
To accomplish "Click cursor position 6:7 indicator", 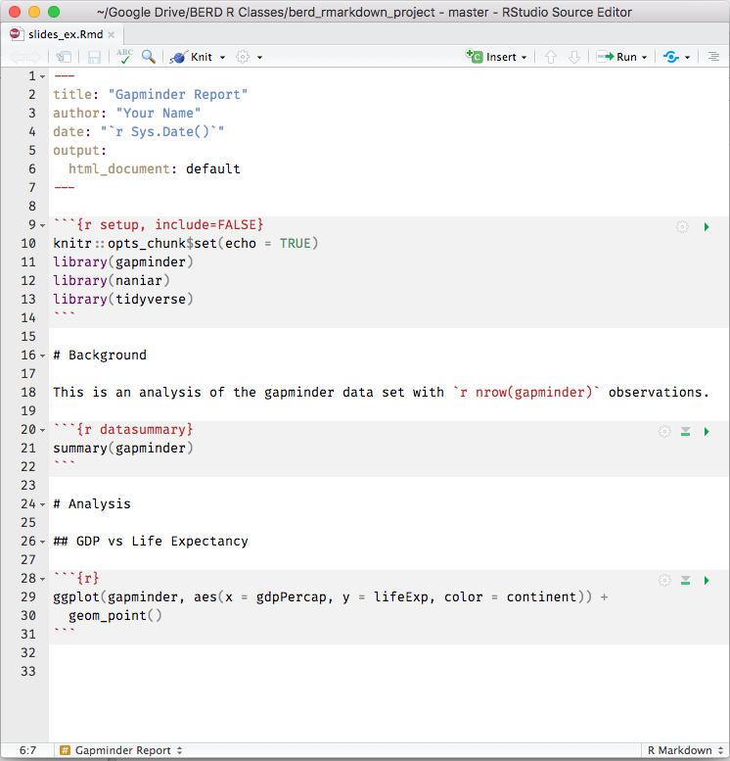I will coord(27,750).
